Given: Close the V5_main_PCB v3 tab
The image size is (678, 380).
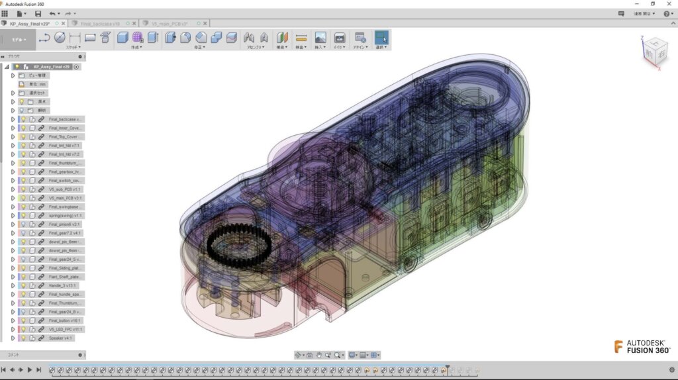Looking at the screenshot, I should pyautogui.click(x=205, y=23).
